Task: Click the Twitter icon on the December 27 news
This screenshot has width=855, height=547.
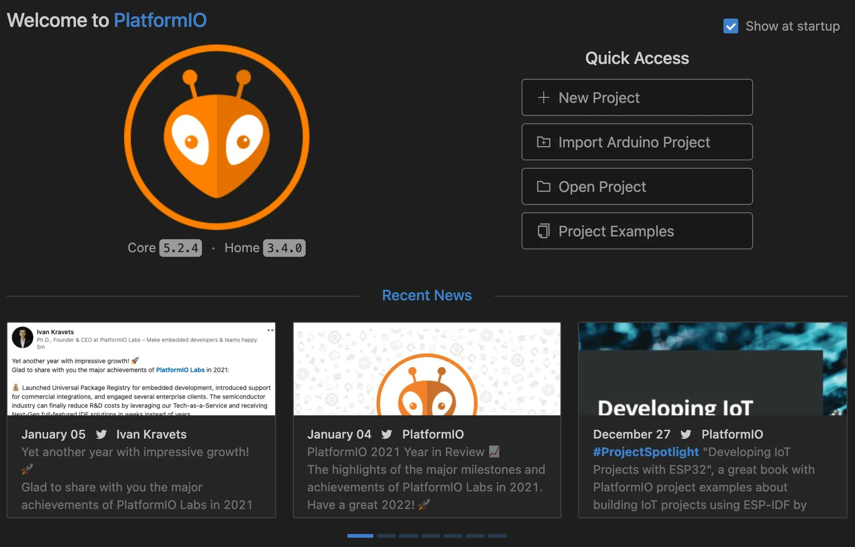Action: coord(686,434)
